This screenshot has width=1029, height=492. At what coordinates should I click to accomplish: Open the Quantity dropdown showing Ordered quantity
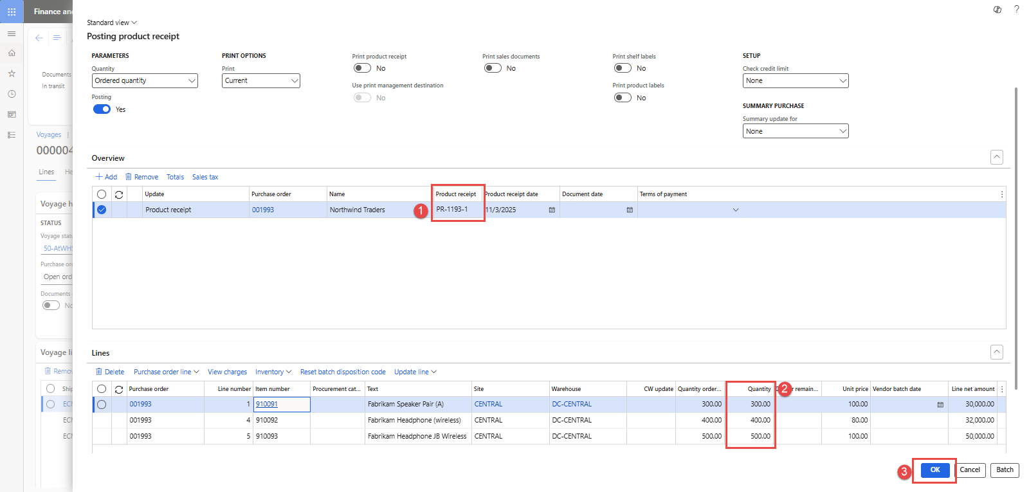click(x=145, y=81)
